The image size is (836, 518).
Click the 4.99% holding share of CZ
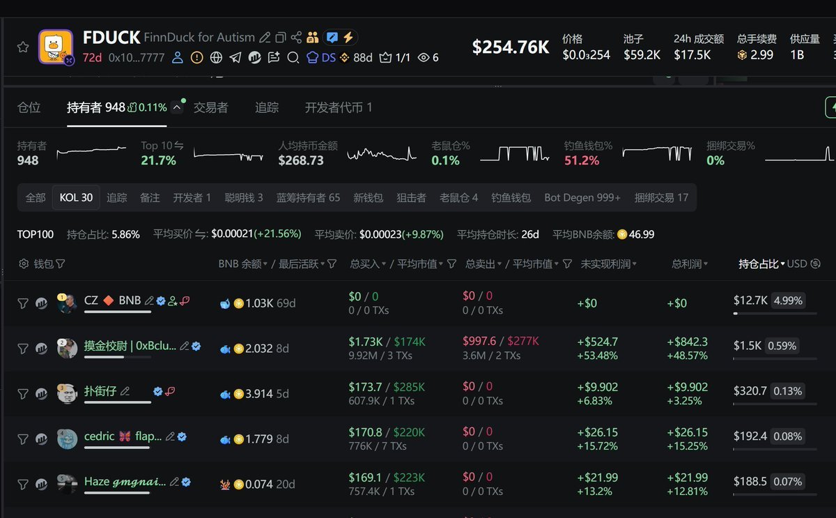pos(789,300)
